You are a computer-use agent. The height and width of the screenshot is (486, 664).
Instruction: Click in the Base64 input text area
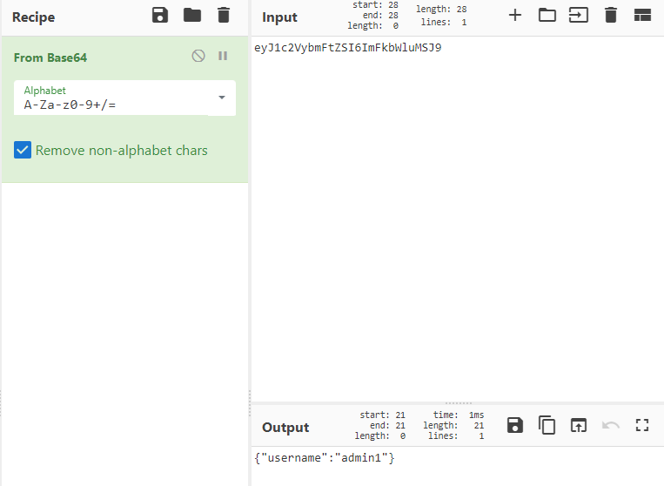(x=458, y=219)
